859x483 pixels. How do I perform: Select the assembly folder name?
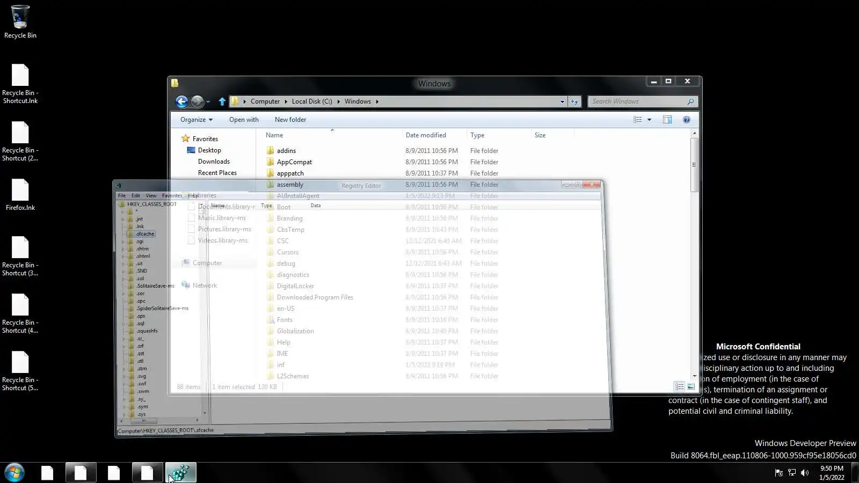point(290,185)
